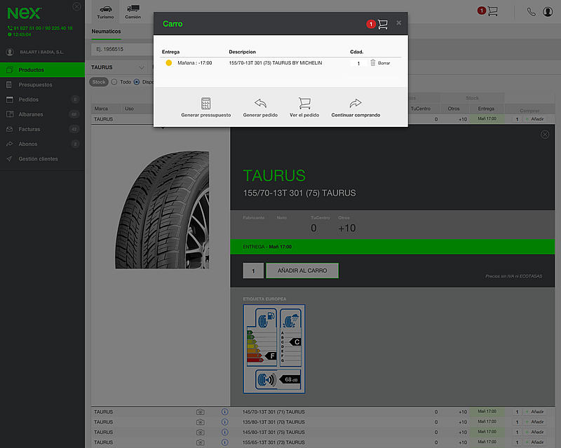Click AÑADIR AL CARRO button
The image size is (561, 448).
click(x=302, y=271)
